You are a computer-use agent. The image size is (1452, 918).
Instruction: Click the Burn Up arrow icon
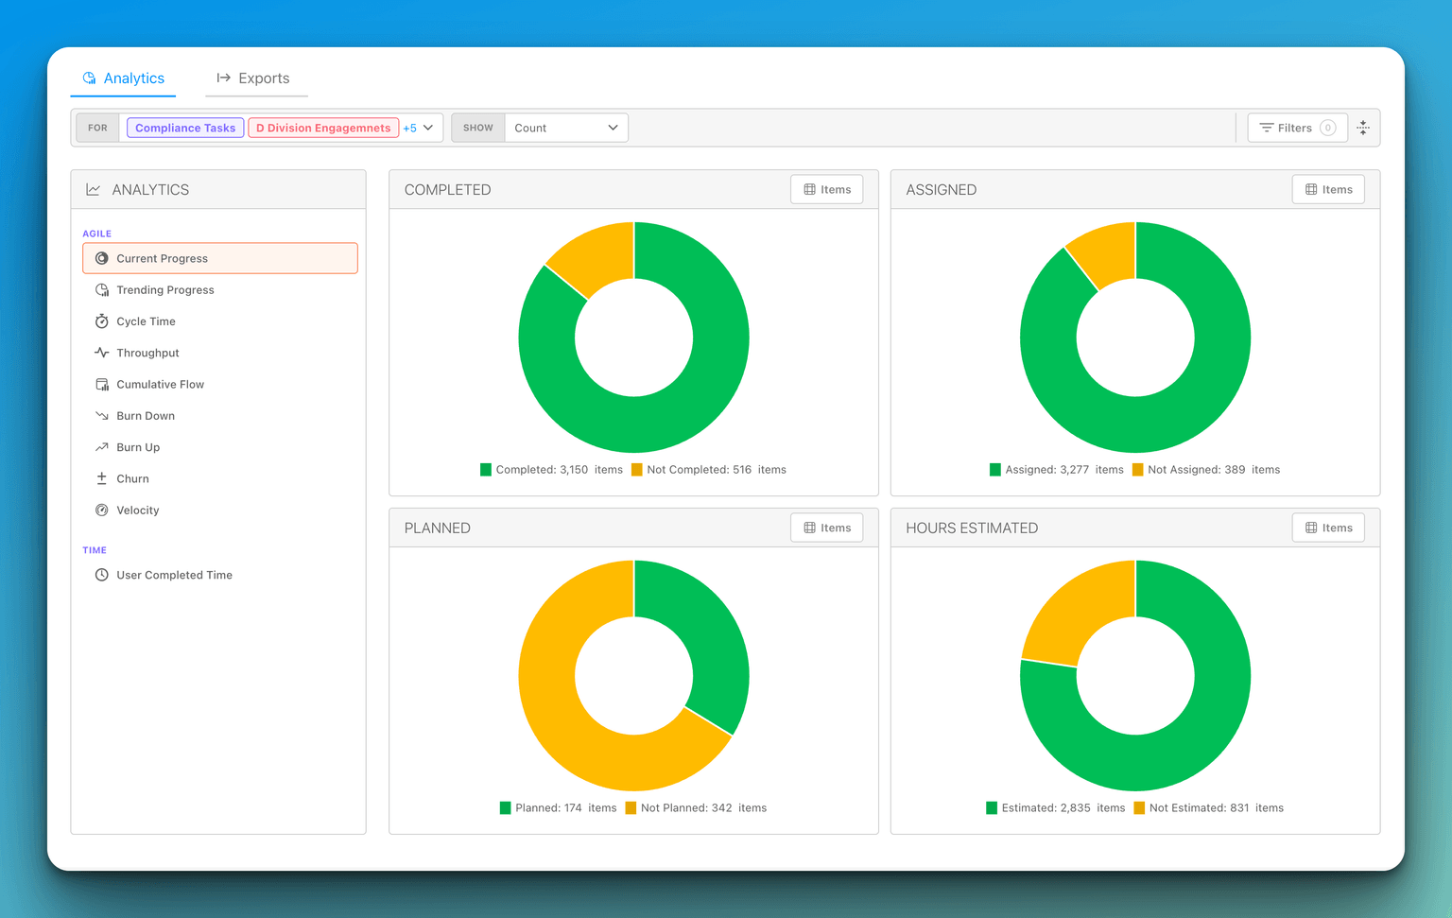pyautogui.click(x=101, y=447)
